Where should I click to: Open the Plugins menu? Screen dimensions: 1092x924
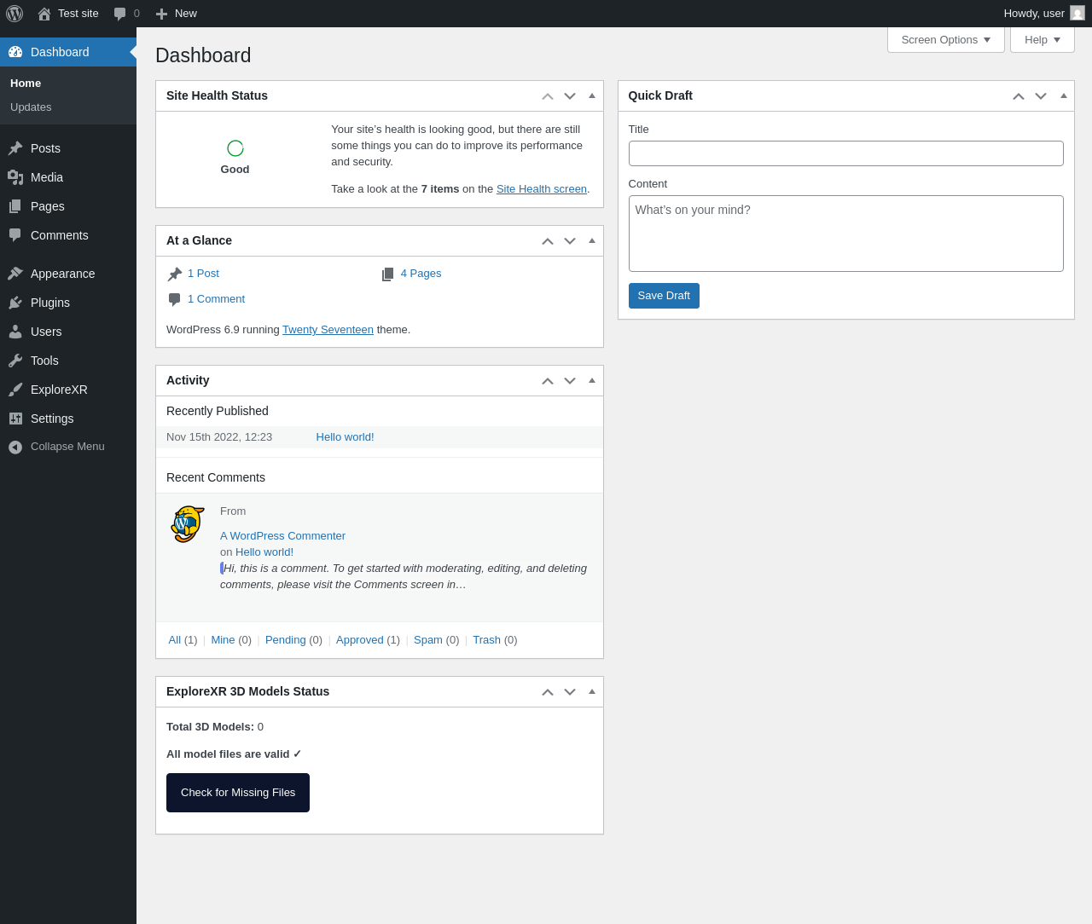point(68,303)
